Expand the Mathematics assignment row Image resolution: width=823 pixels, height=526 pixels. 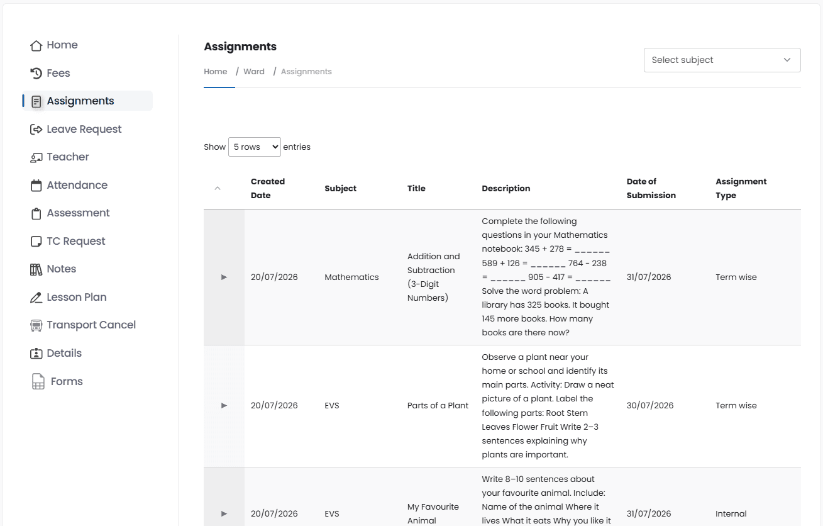pos(224,277)
